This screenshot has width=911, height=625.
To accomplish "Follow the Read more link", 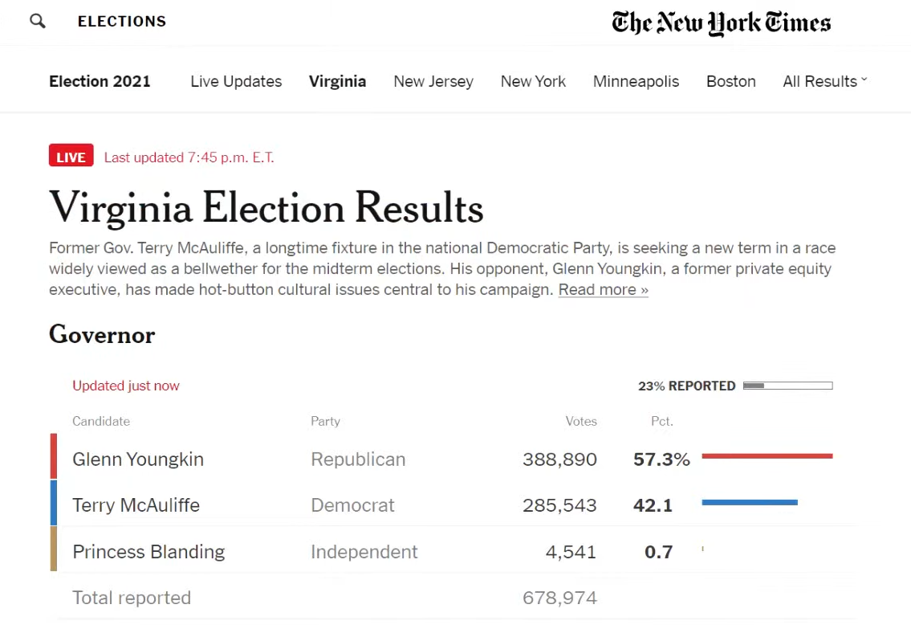I will [x=603, y=289].
